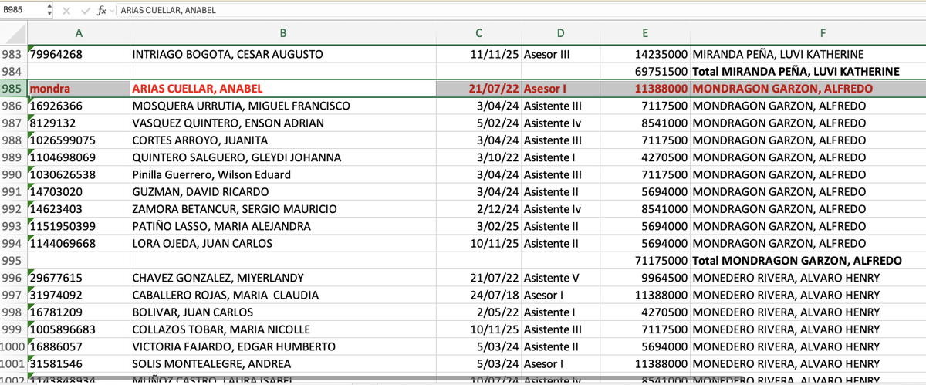Click BOLIVAR, JUAN CARLOS cell
This screenshot has width=926, height=385.
(283, 312)
